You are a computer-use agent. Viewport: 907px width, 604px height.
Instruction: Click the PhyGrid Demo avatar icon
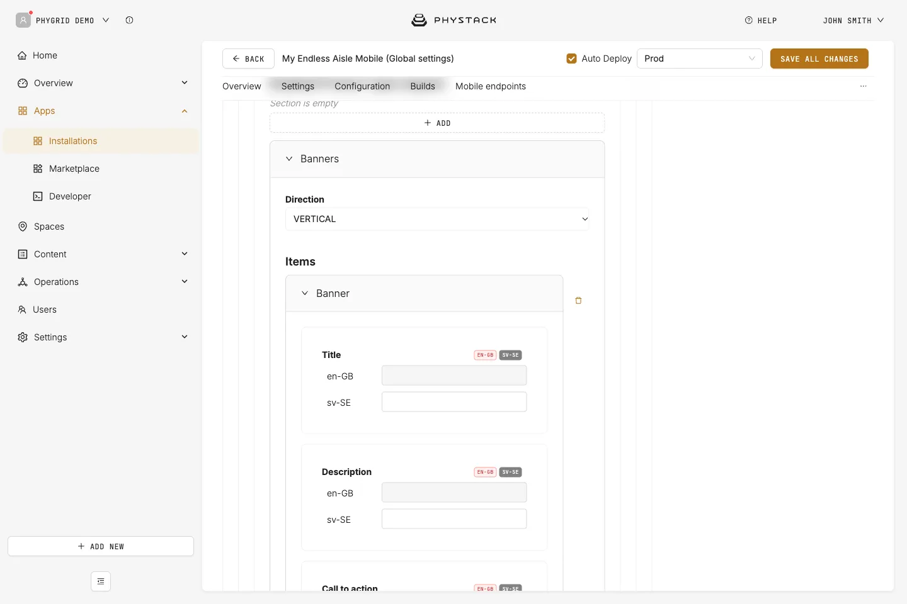click(x=23, y=20)
